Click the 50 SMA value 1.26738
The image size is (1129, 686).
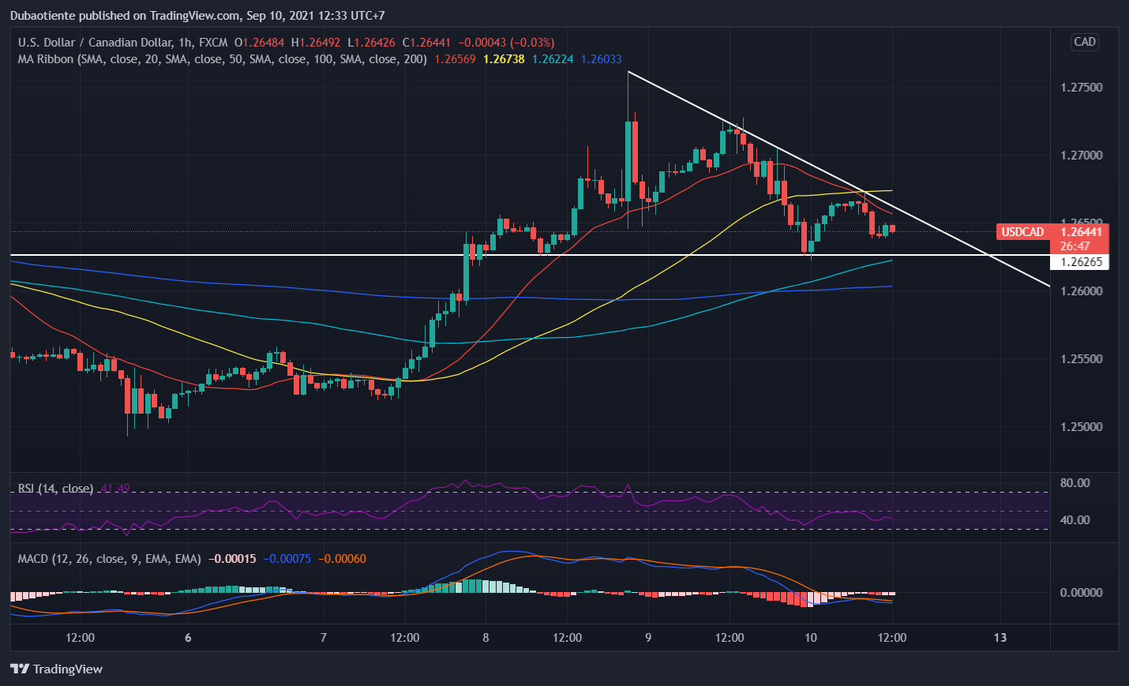504,59
